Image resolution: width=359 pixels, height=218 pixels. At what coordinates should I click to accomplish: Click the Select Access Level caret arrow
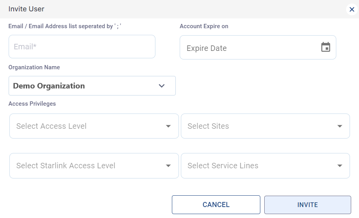click(x=168, y=126)
